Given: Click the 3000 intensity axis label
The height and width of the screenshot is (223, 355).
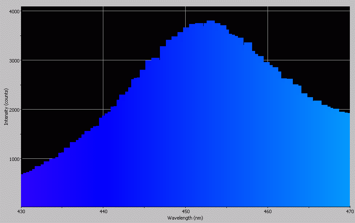Looking at the screenshot, I should [15, 60].
